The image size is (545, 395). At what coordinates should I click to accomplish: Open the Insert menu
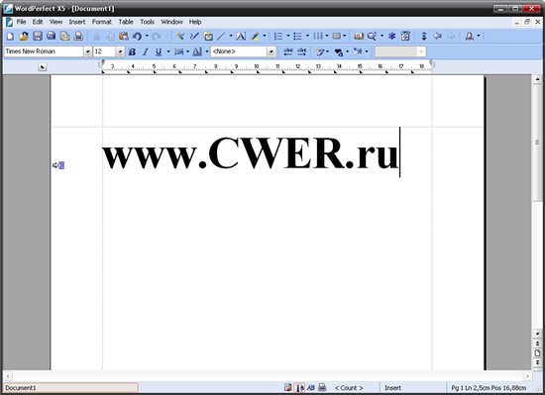click(x=77, y=22)
